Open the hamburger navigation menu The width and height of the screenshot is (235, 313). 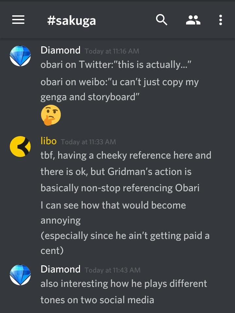18,20
